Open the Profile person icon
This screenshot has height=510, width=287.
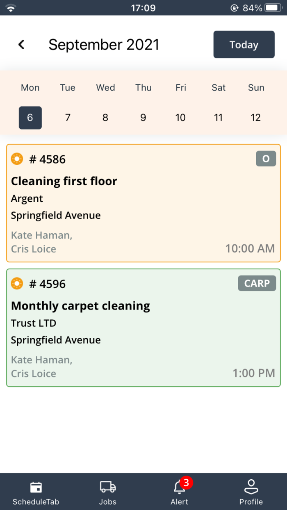[x=251, y=487]
